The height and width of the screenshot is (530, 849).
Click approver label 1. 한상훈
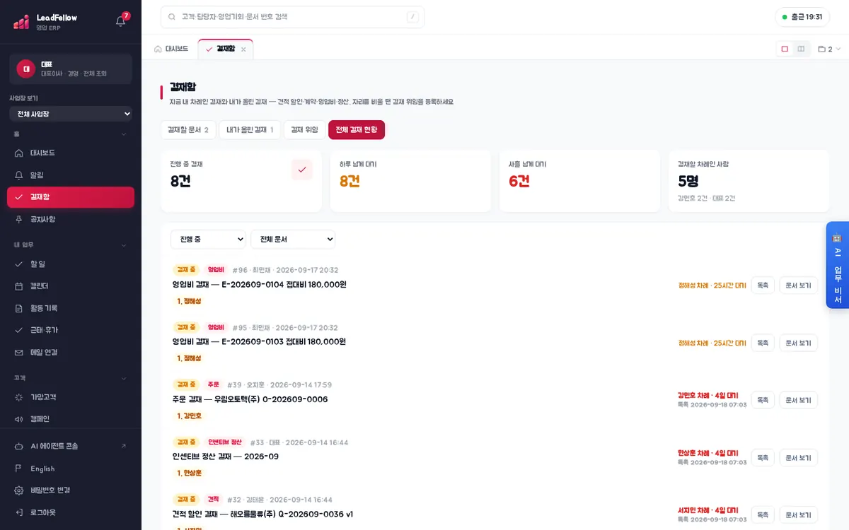pos(189,473)
